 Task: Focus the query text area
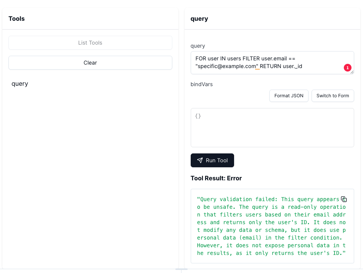(272, 63)
